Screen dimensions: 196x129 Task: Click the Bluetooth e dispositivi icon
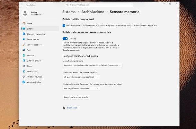[24, 34]
